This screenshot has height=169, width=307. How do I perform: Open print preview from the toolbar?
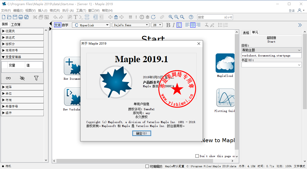tap(26, 17)
